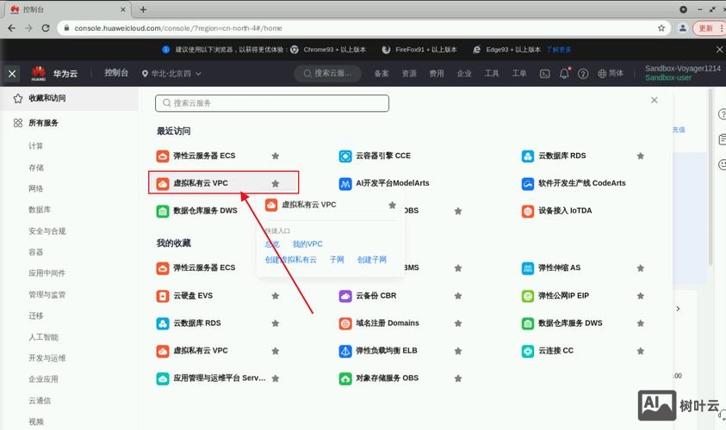Open 云备份 CBR icon
726x430 pixels.
click(345, 296)
